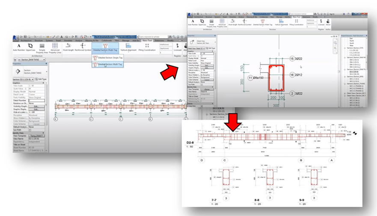Click Edit button for Visibility/Graphics in the Section window
377x216 pixels.
click(36, 107)
